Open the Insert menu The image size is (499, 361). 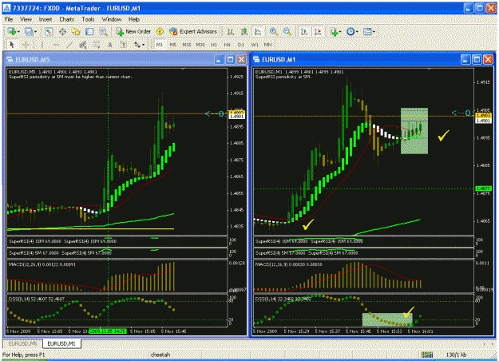point(46,19)
